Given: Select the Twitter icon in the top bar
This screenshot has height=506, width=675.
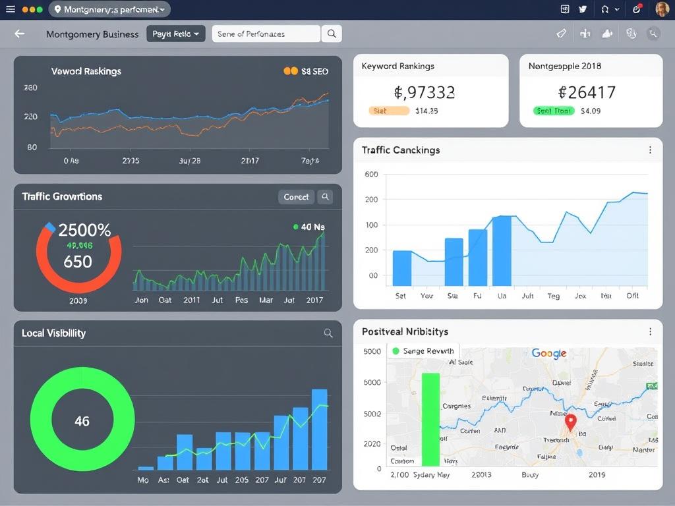Looking at the screenshot, I should point(583,9).
